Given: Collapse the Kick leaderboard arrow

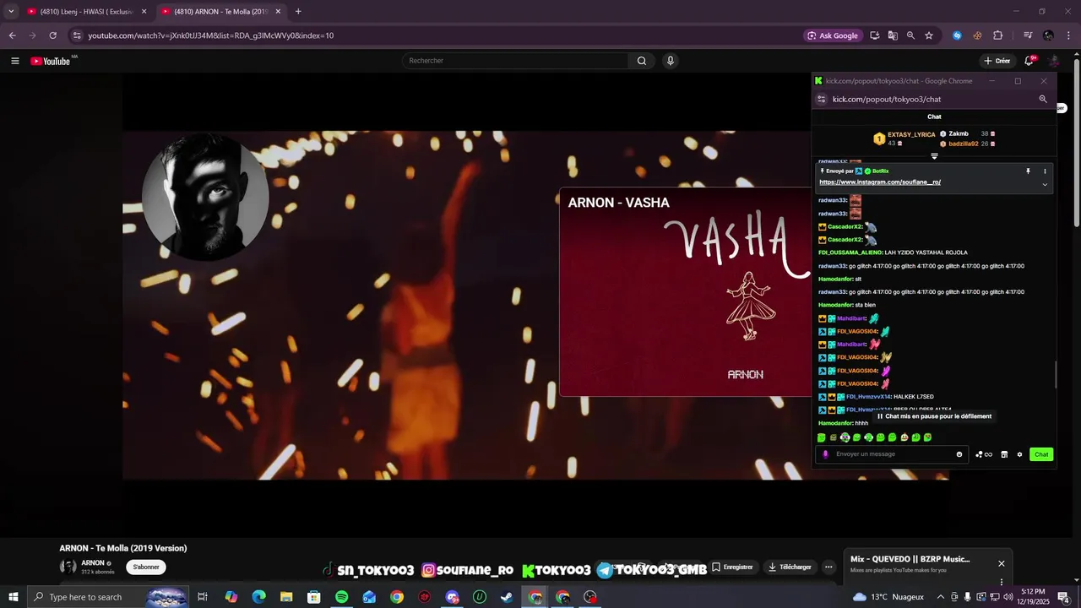Looking at the screenshot, I should point(934,155).
